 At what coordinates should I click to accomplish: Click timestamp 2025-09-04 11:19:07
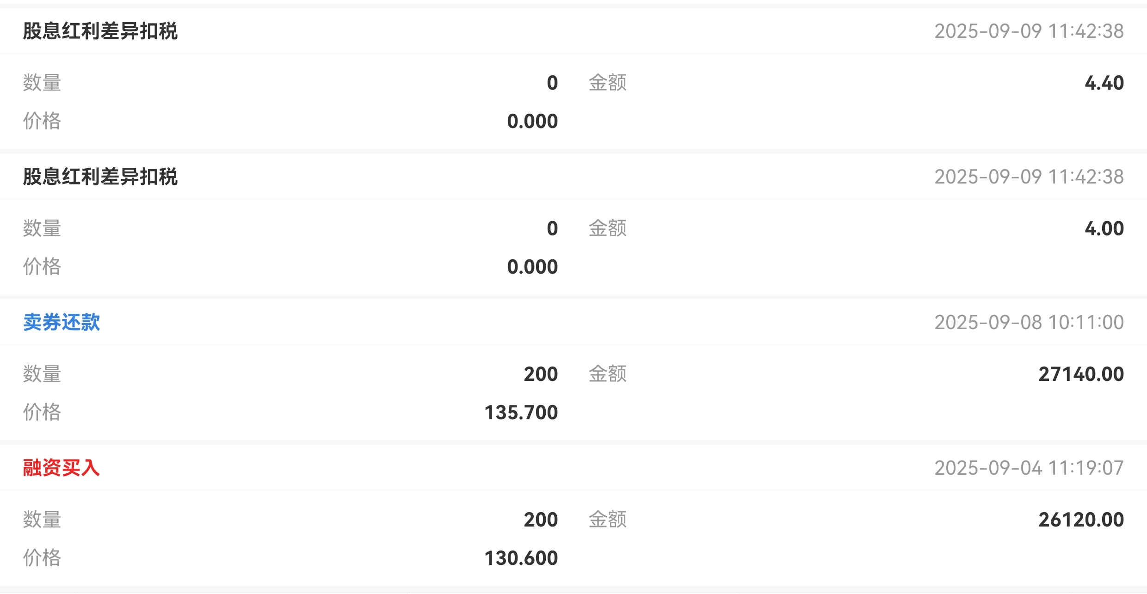point(1029,468)
